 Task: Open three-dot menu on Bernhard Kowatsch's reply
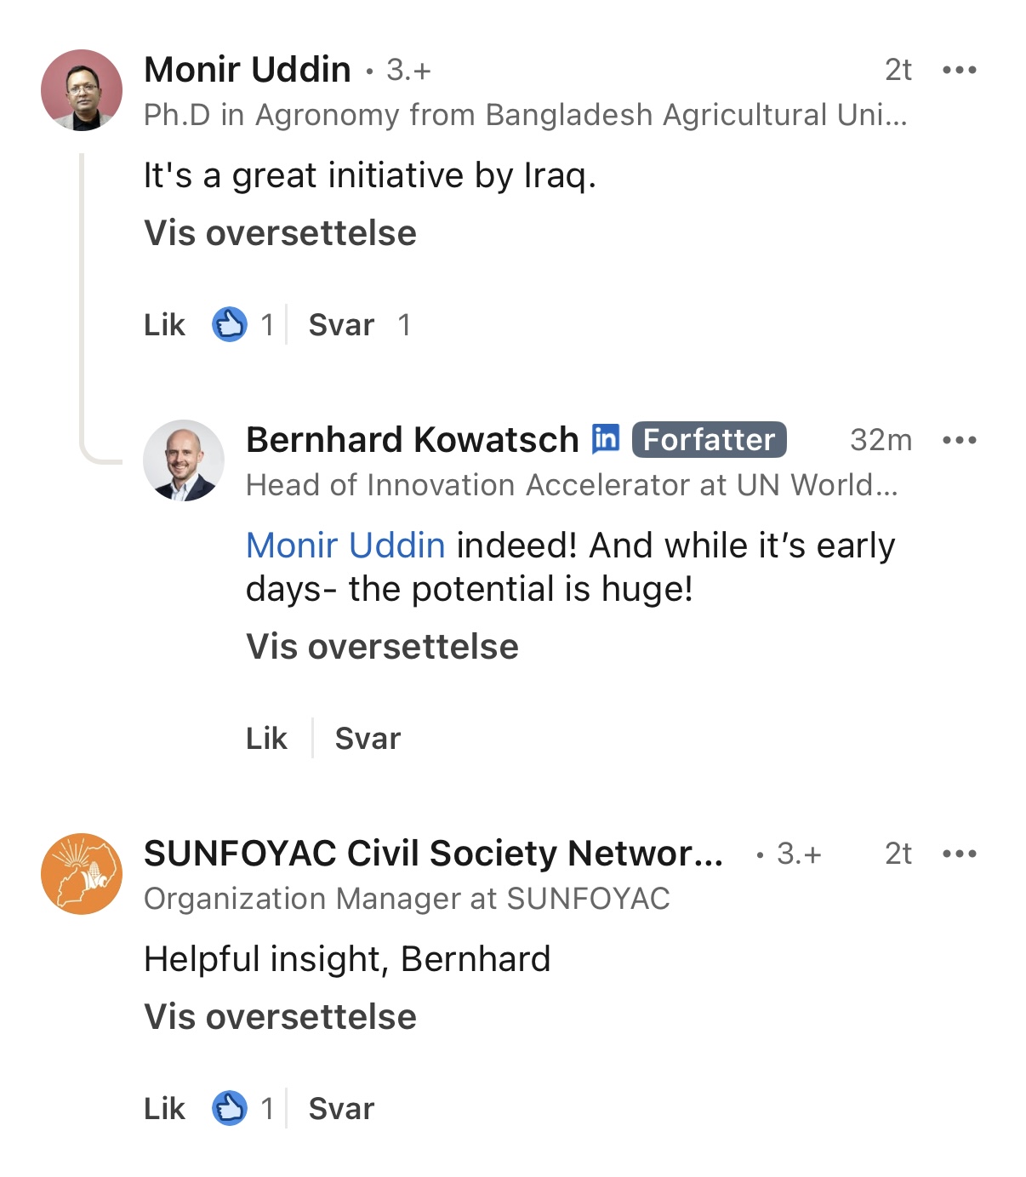pyautogui.click(x=960, y=440)
